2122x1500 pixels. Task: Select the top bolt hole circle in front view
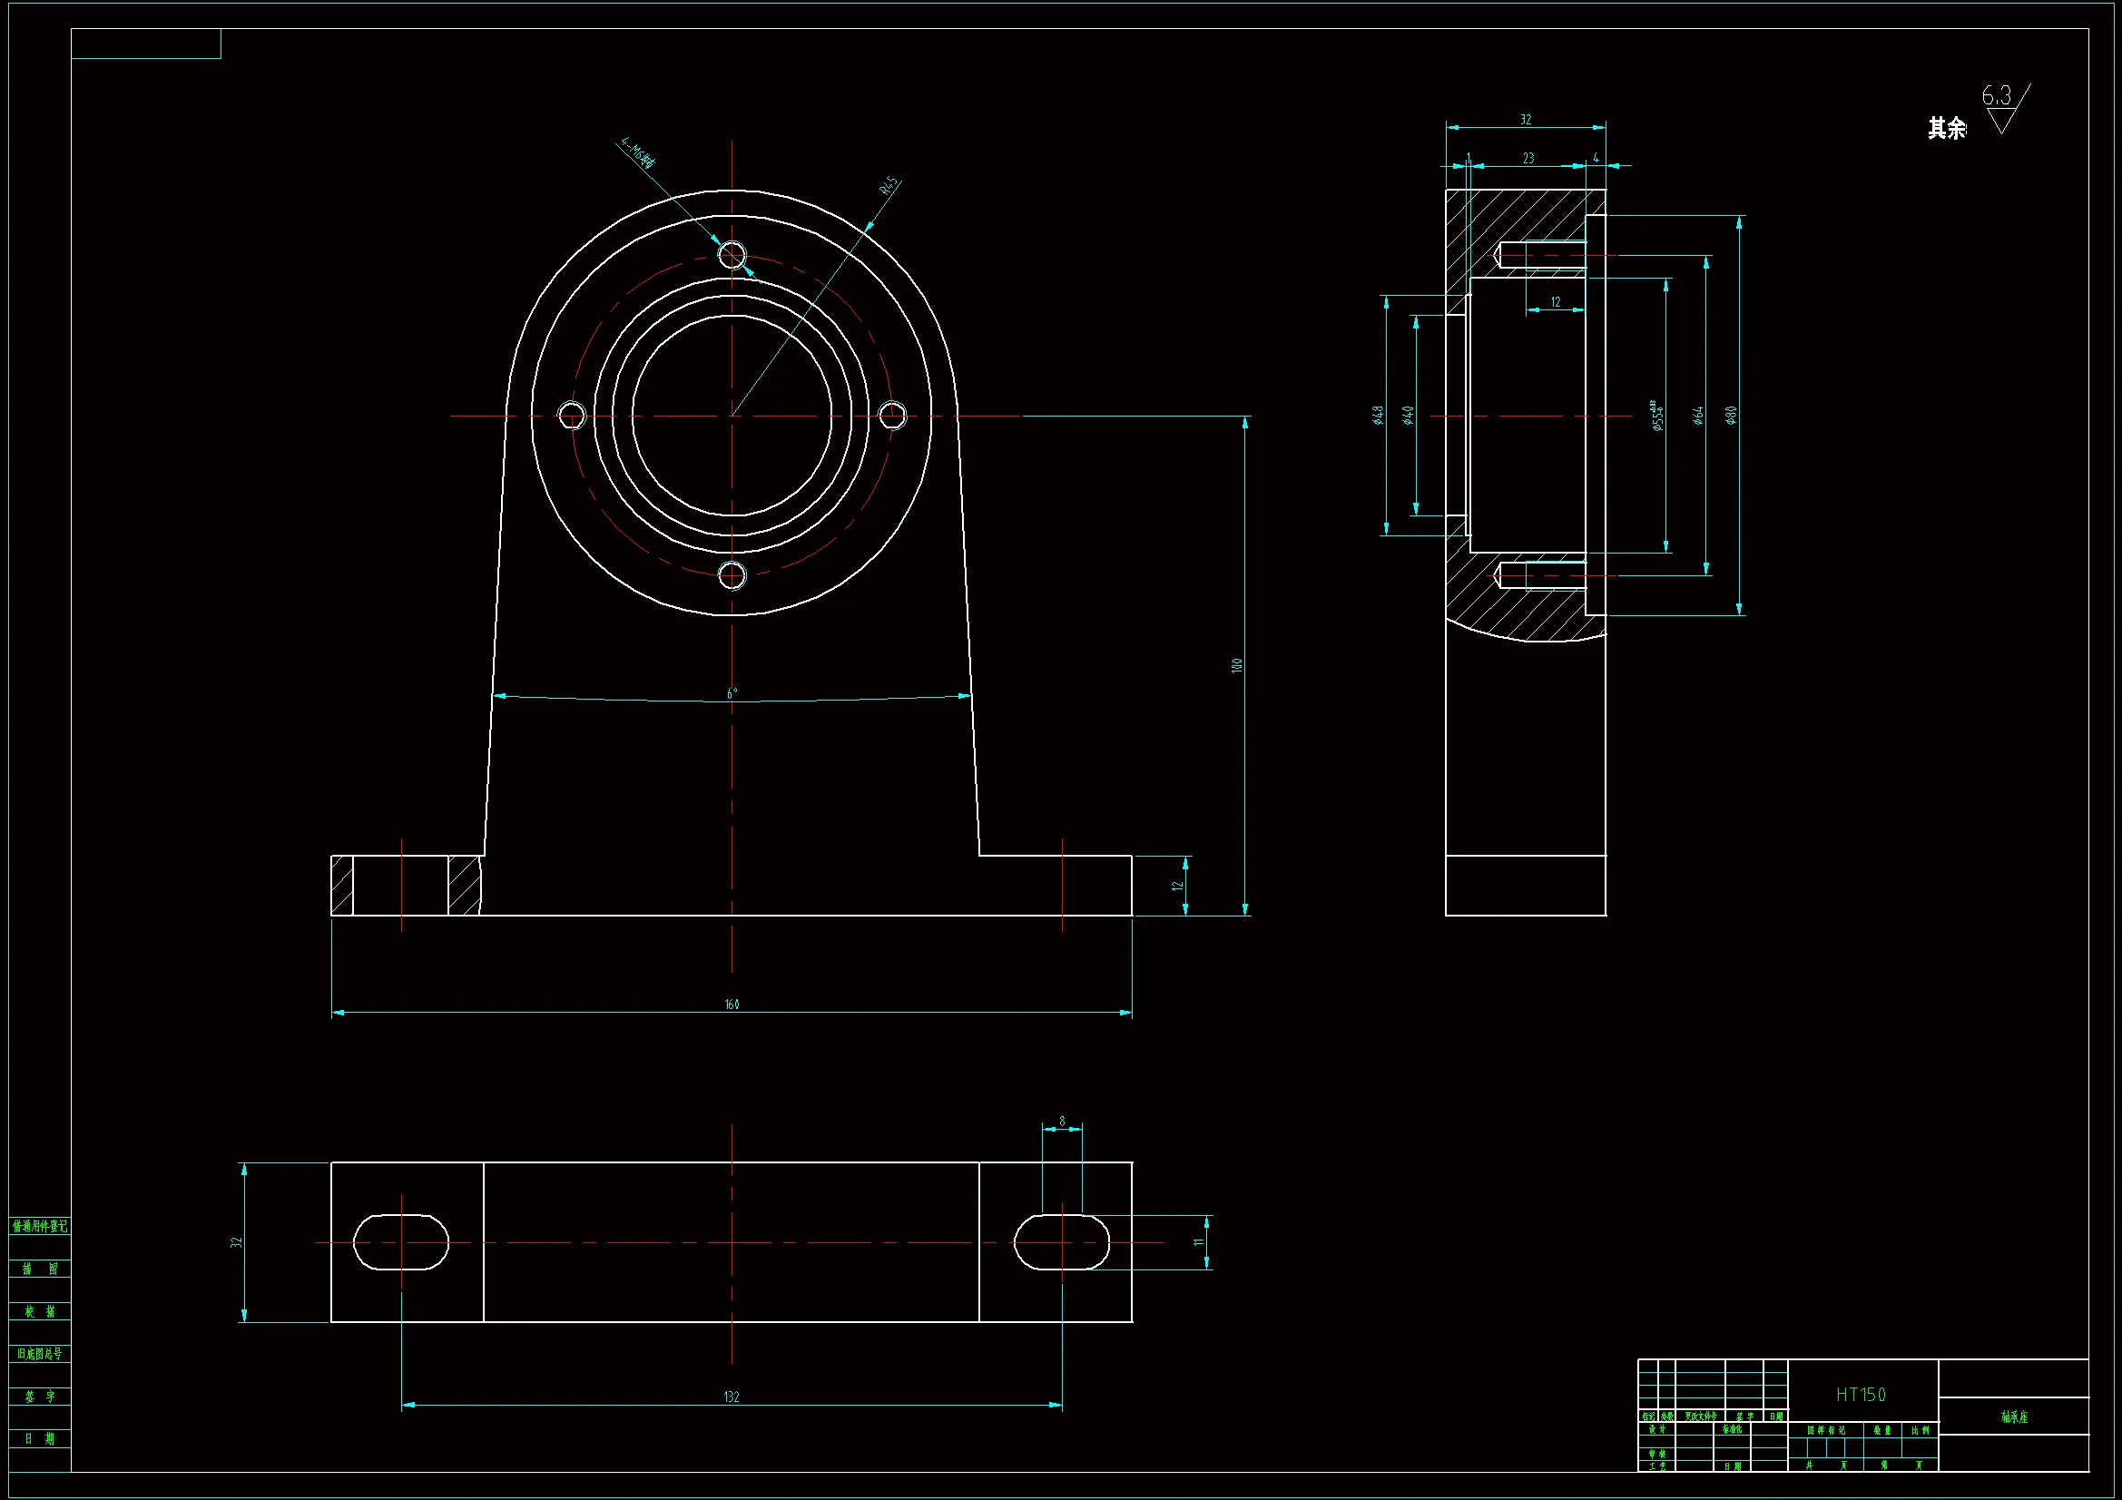(732, 255)
